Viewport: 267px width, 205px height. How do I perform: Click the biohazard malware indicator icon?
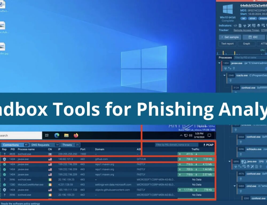click(x=245, y=26)
